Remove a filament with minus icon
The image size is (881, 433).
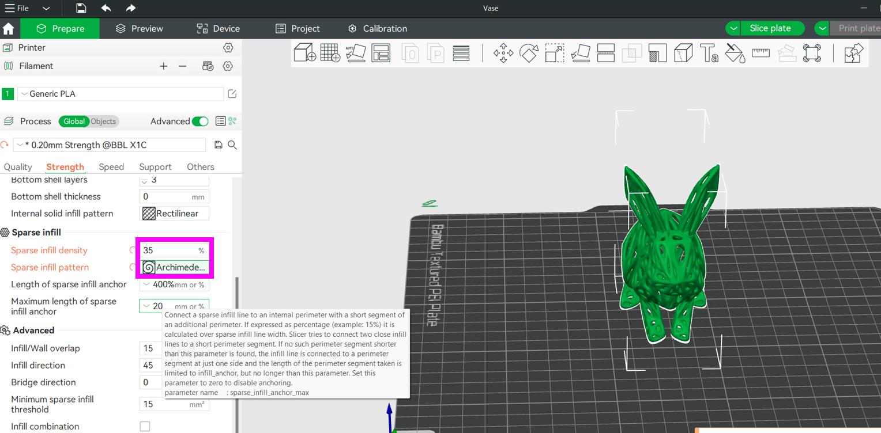(x=183, y=66)
